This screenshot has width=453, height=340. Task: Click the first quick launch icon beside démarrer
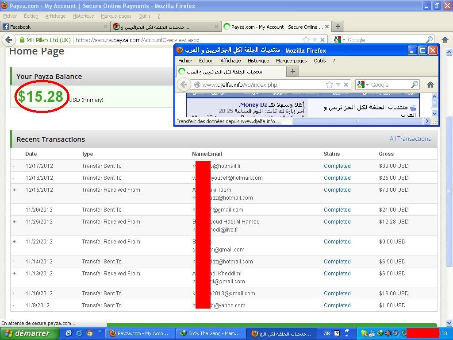(69, 333)
